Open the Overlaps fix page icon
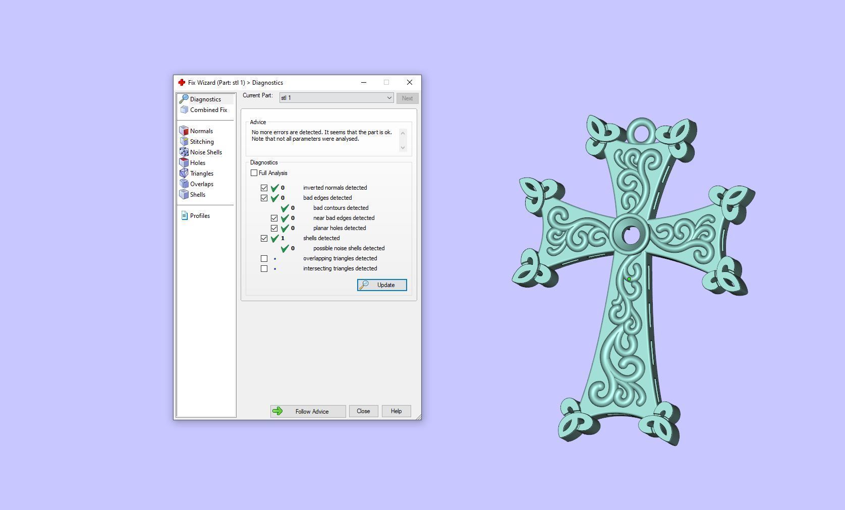The height and width of the screenshot is (510, 845). 184,184
